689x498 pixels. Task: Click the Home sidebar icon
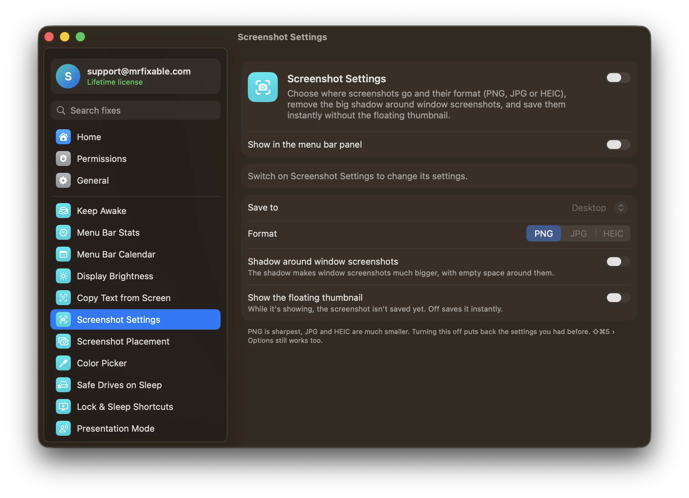(63, 137)
